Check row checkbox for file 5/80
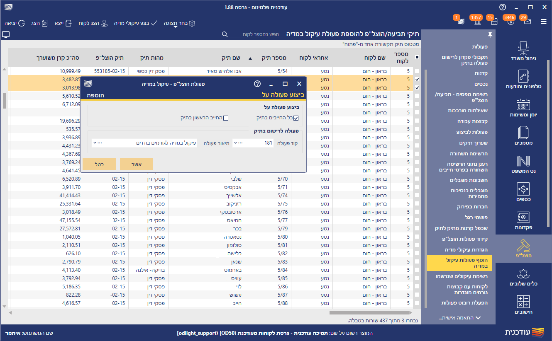Viewport: 552px width, 341px height. [x=417, y=237]
